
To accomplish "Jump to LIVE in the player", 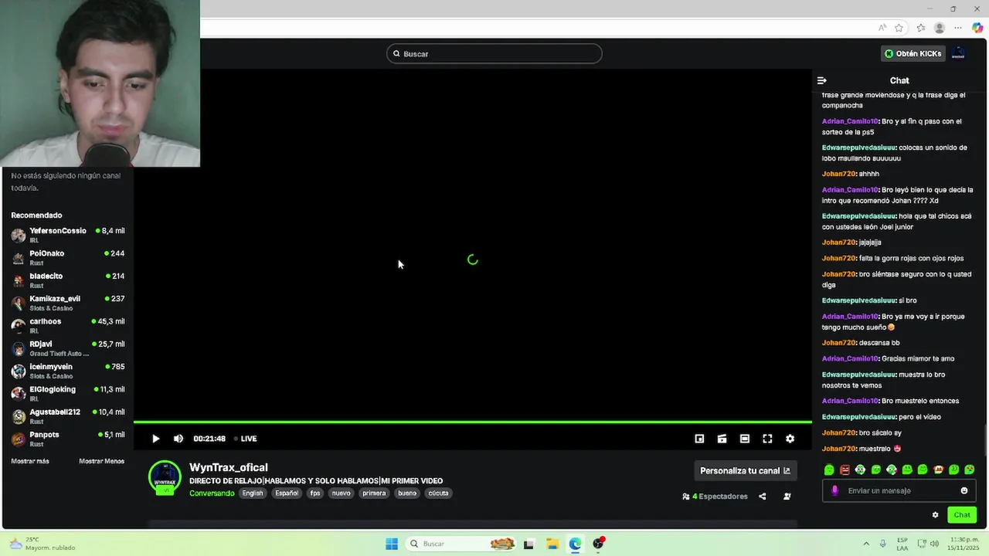I will coord(246,439).
